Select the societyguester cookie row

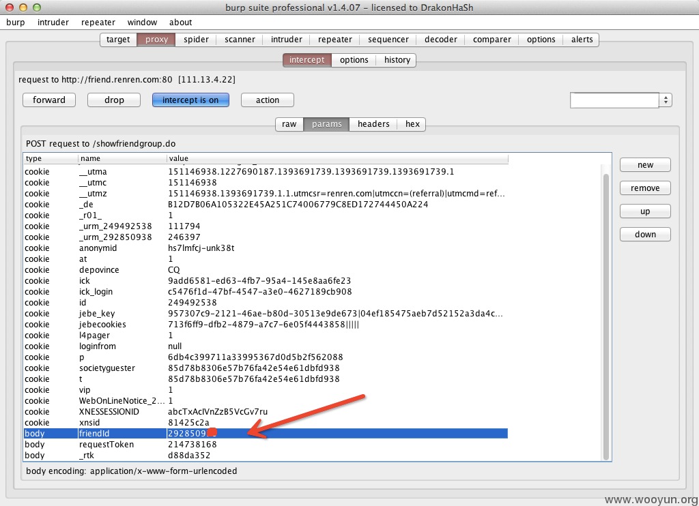(x=266, y=368)
